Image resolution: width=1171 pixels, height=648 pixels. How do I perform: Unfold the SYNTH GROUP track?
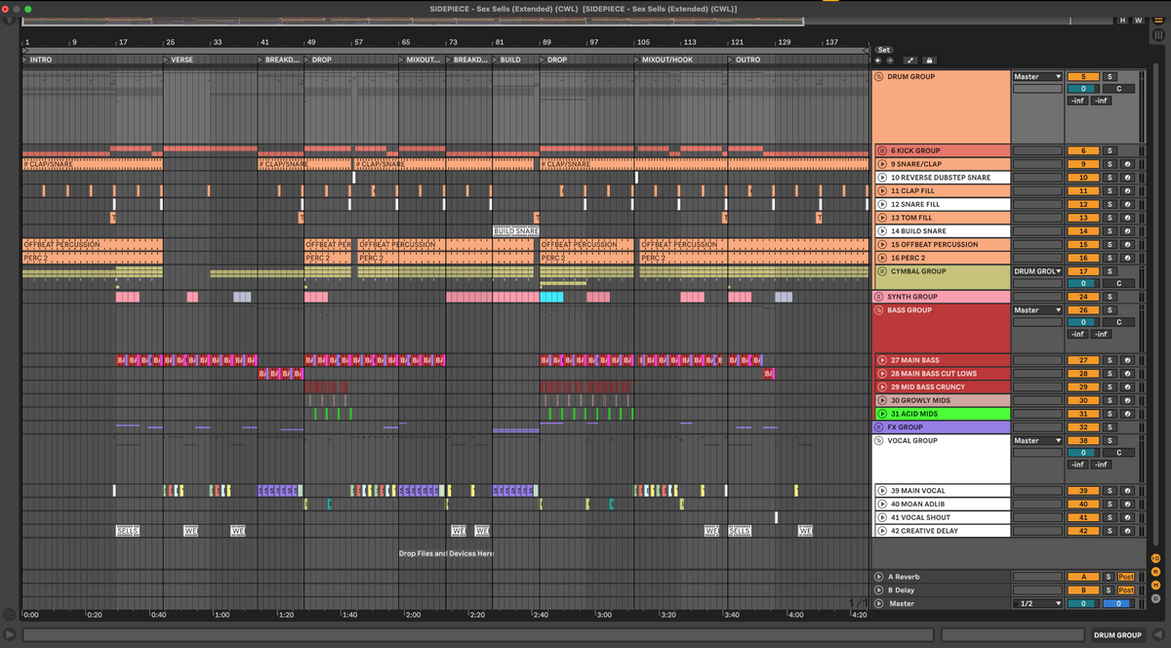point(879,297)
